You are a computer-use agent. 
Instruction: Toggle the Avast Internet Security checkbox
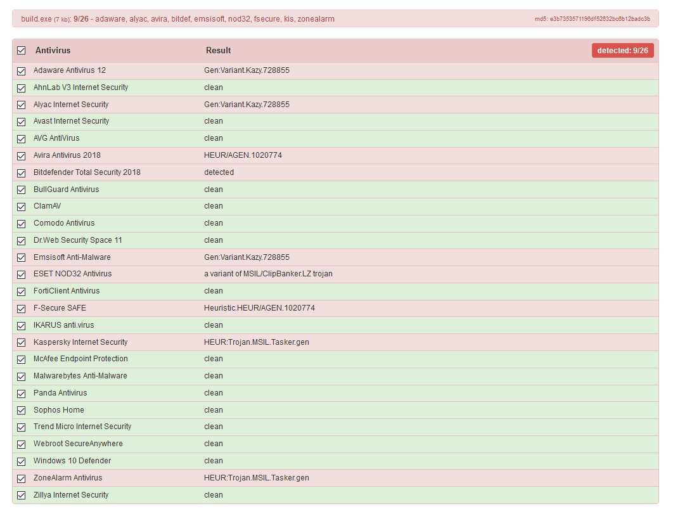click(x=22, y=122)
